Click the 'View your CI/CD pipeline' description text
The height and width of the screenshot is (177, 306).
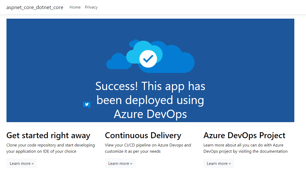coord(148,148)
